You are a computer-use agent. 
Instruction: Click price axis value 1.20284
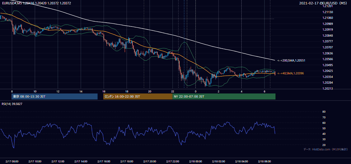328,83
